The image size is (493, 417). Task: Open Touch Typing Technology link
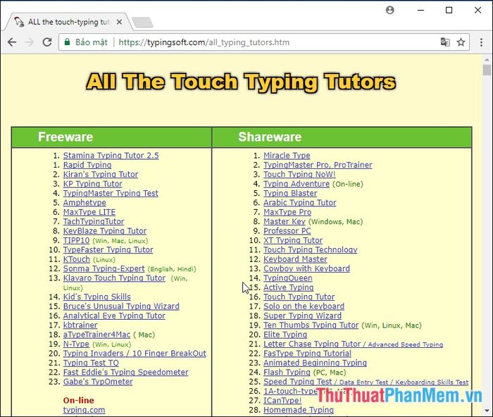coord(311,249)
